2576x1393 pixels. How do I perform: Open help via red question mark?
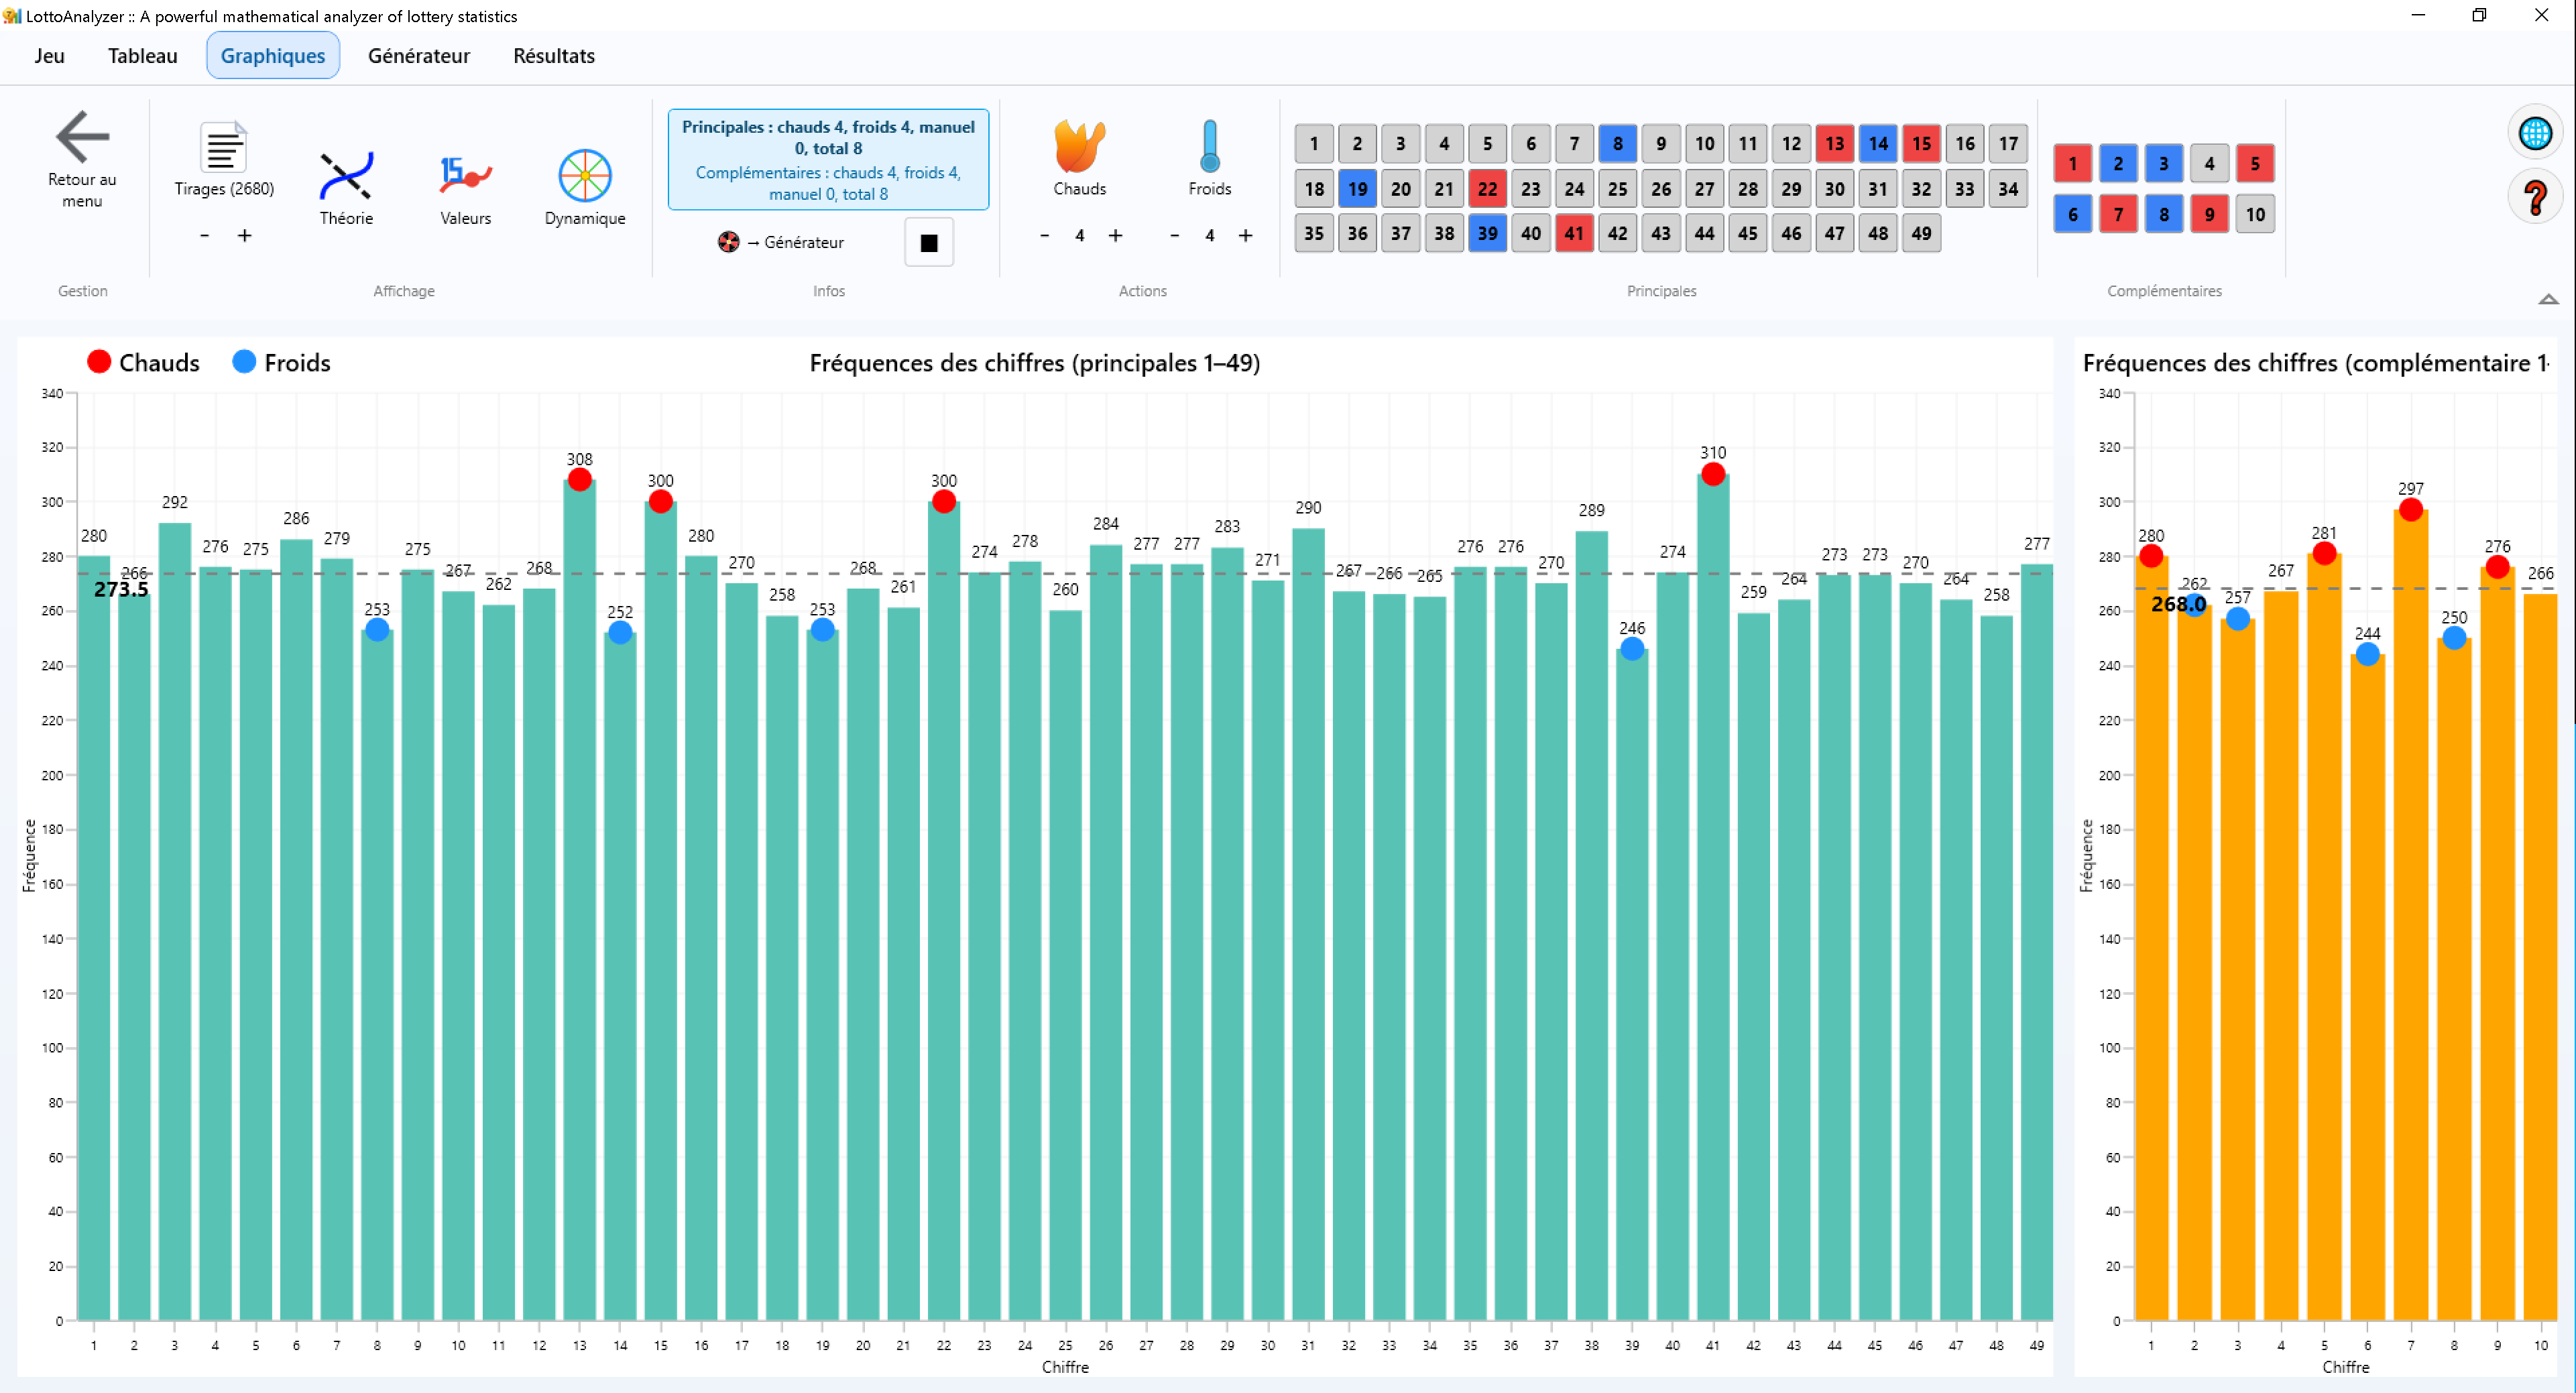point(2535,198)
